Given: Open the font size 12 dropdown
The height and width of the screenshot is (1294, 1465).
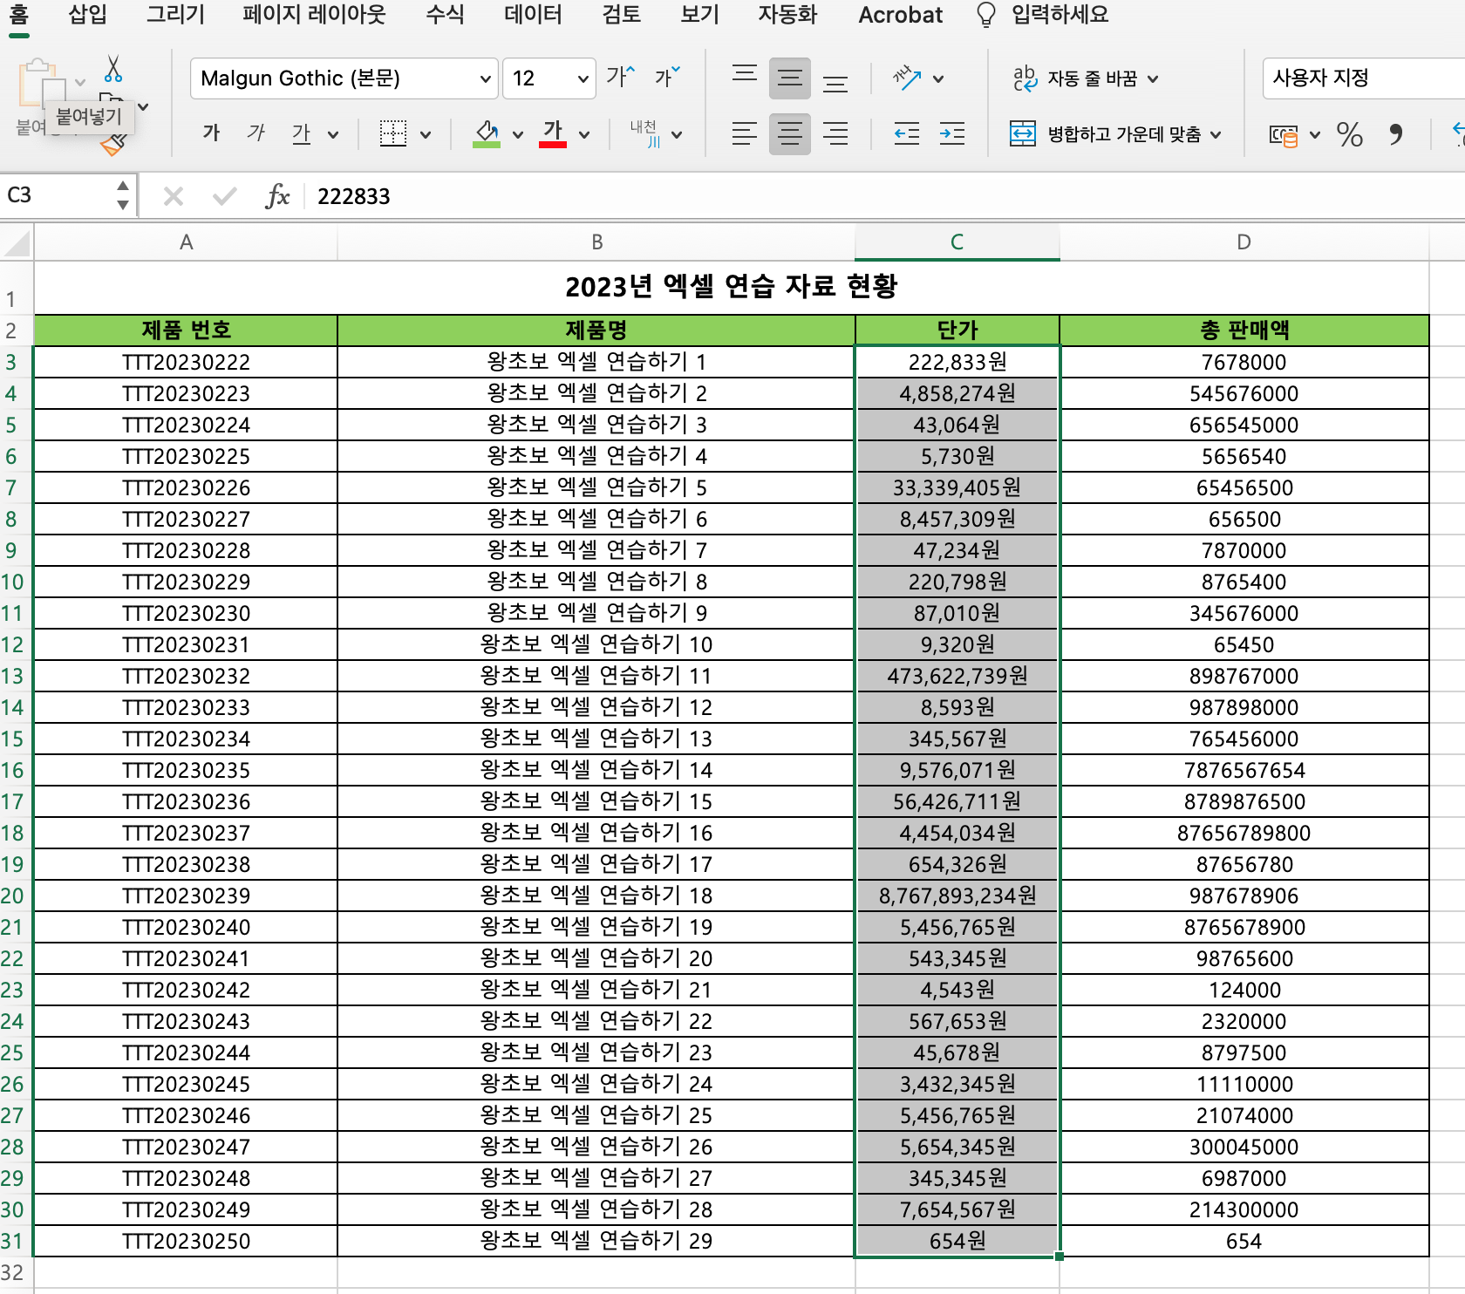Looking at the screenshot, I should (x=549, y=78).
